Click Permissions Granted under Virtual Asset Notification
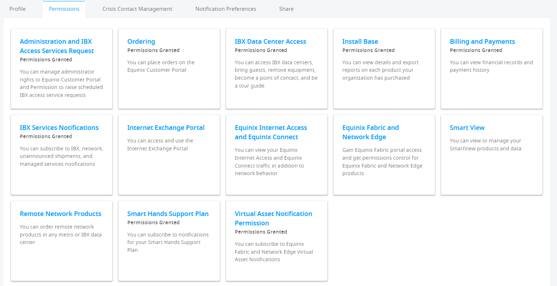Viewport: 557px width, 286px height. click(261, 232)
